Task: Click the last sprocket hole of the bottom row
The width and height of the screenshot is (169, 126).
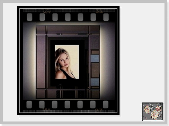Action: pos(106,105)
